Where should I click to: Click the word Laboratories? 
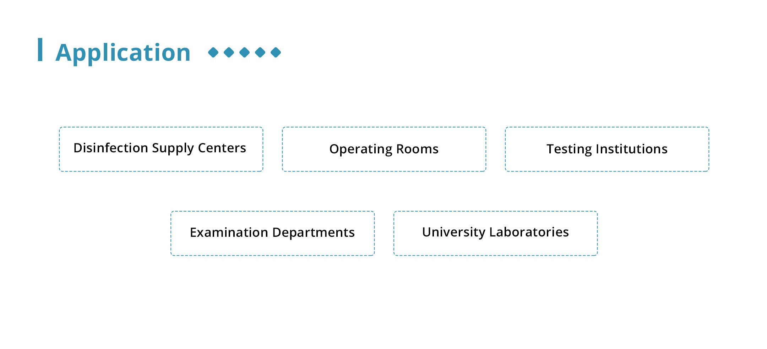click(x=529, y=232)
